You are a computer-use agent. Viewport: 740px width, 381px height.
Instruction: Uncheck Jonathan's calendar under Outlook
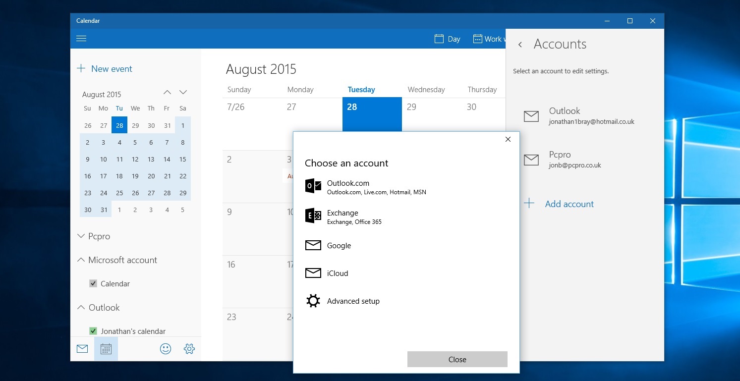pyautogui.click(x=93, y=330)
